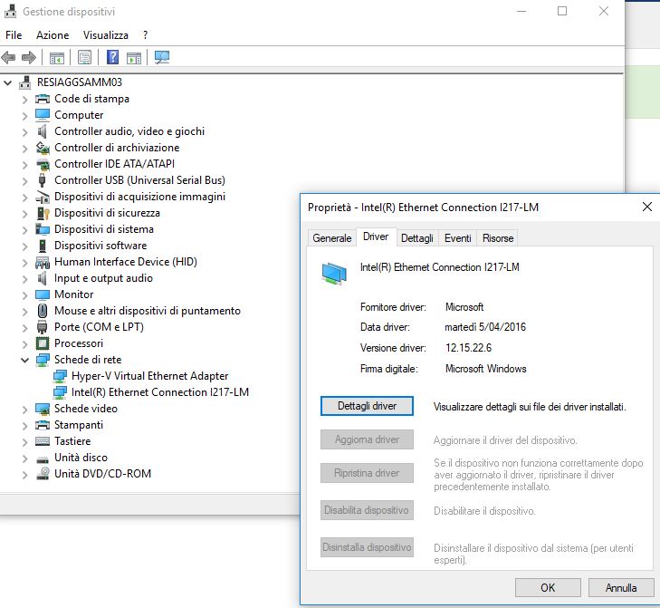Screen dimensions: 660x608
Task: Click the Mouse category icon
Action: click(43, 311)
